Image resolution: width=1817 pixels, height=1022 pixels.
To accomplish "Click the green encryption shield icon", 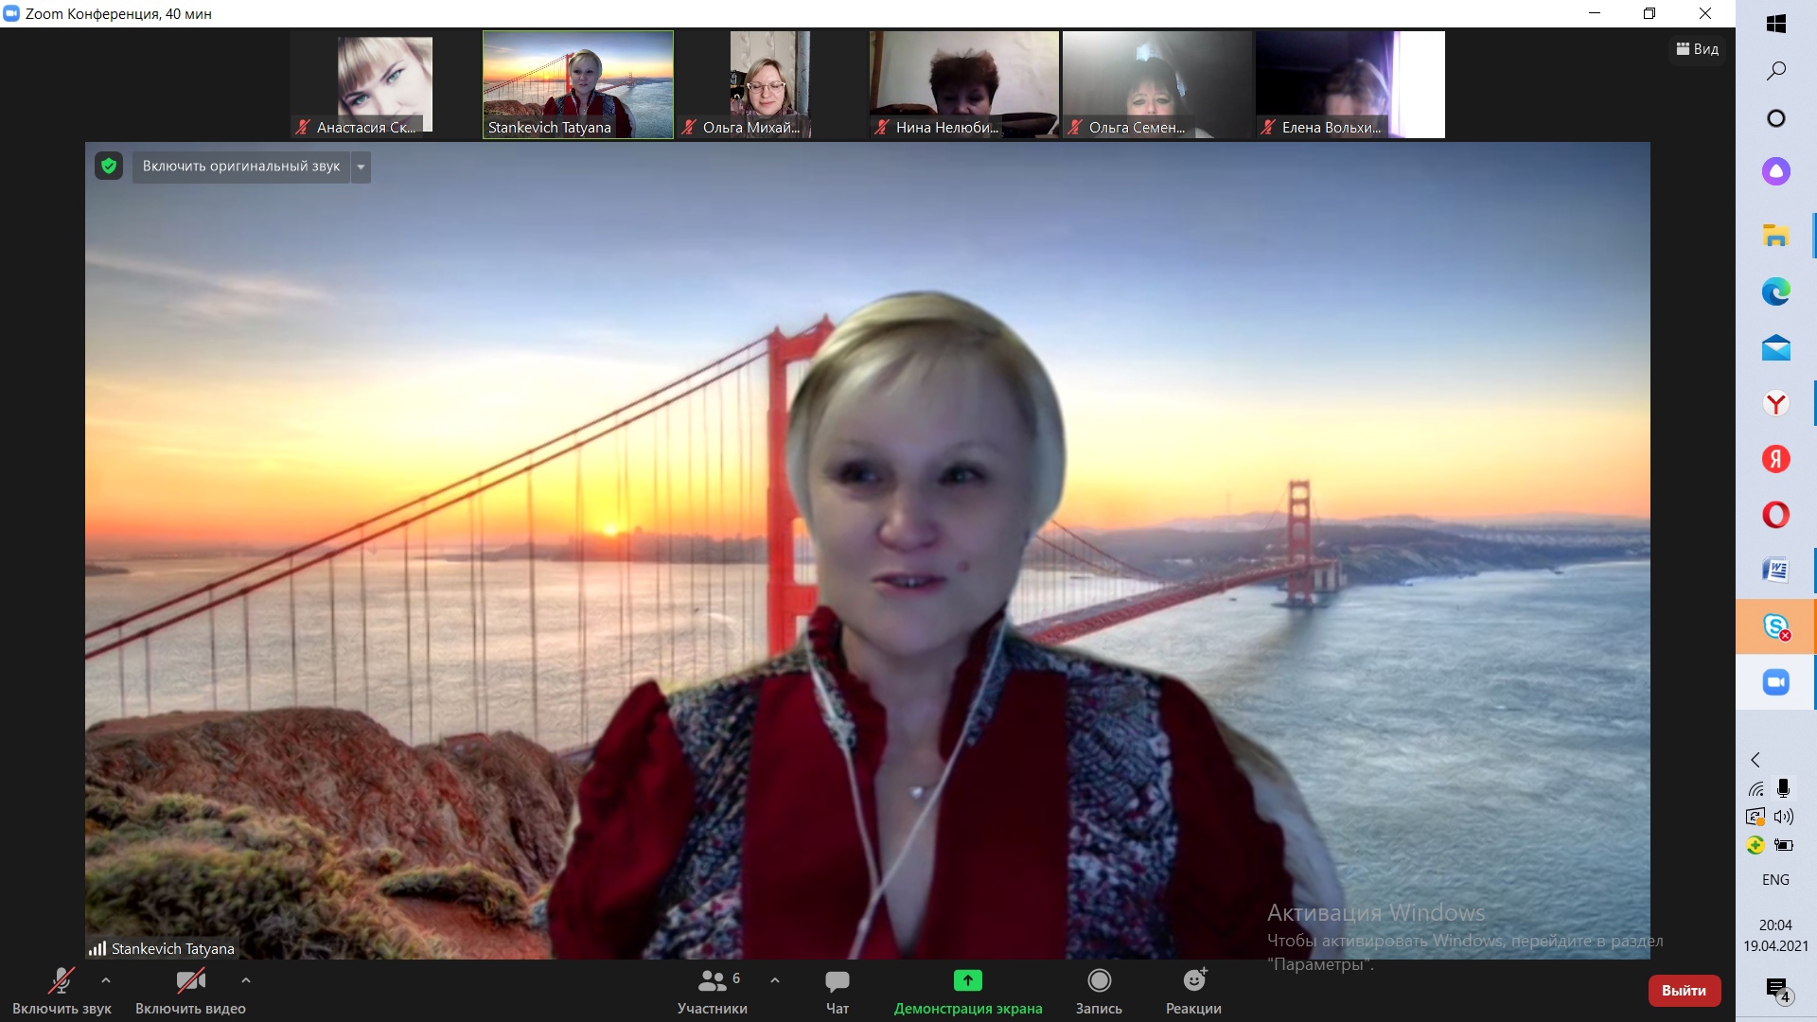I will point(109,167).
